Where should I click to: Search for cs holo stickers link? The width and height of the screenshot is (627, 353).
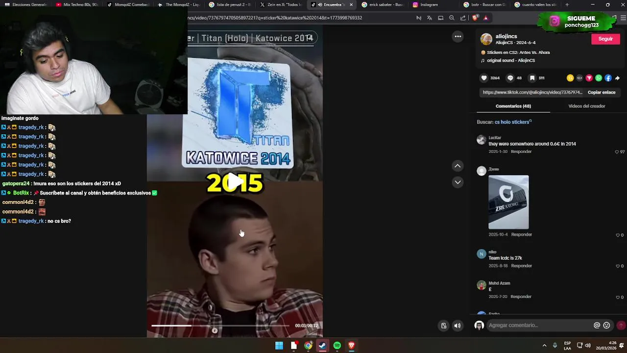pyautogui.click(x=512, y=122)
